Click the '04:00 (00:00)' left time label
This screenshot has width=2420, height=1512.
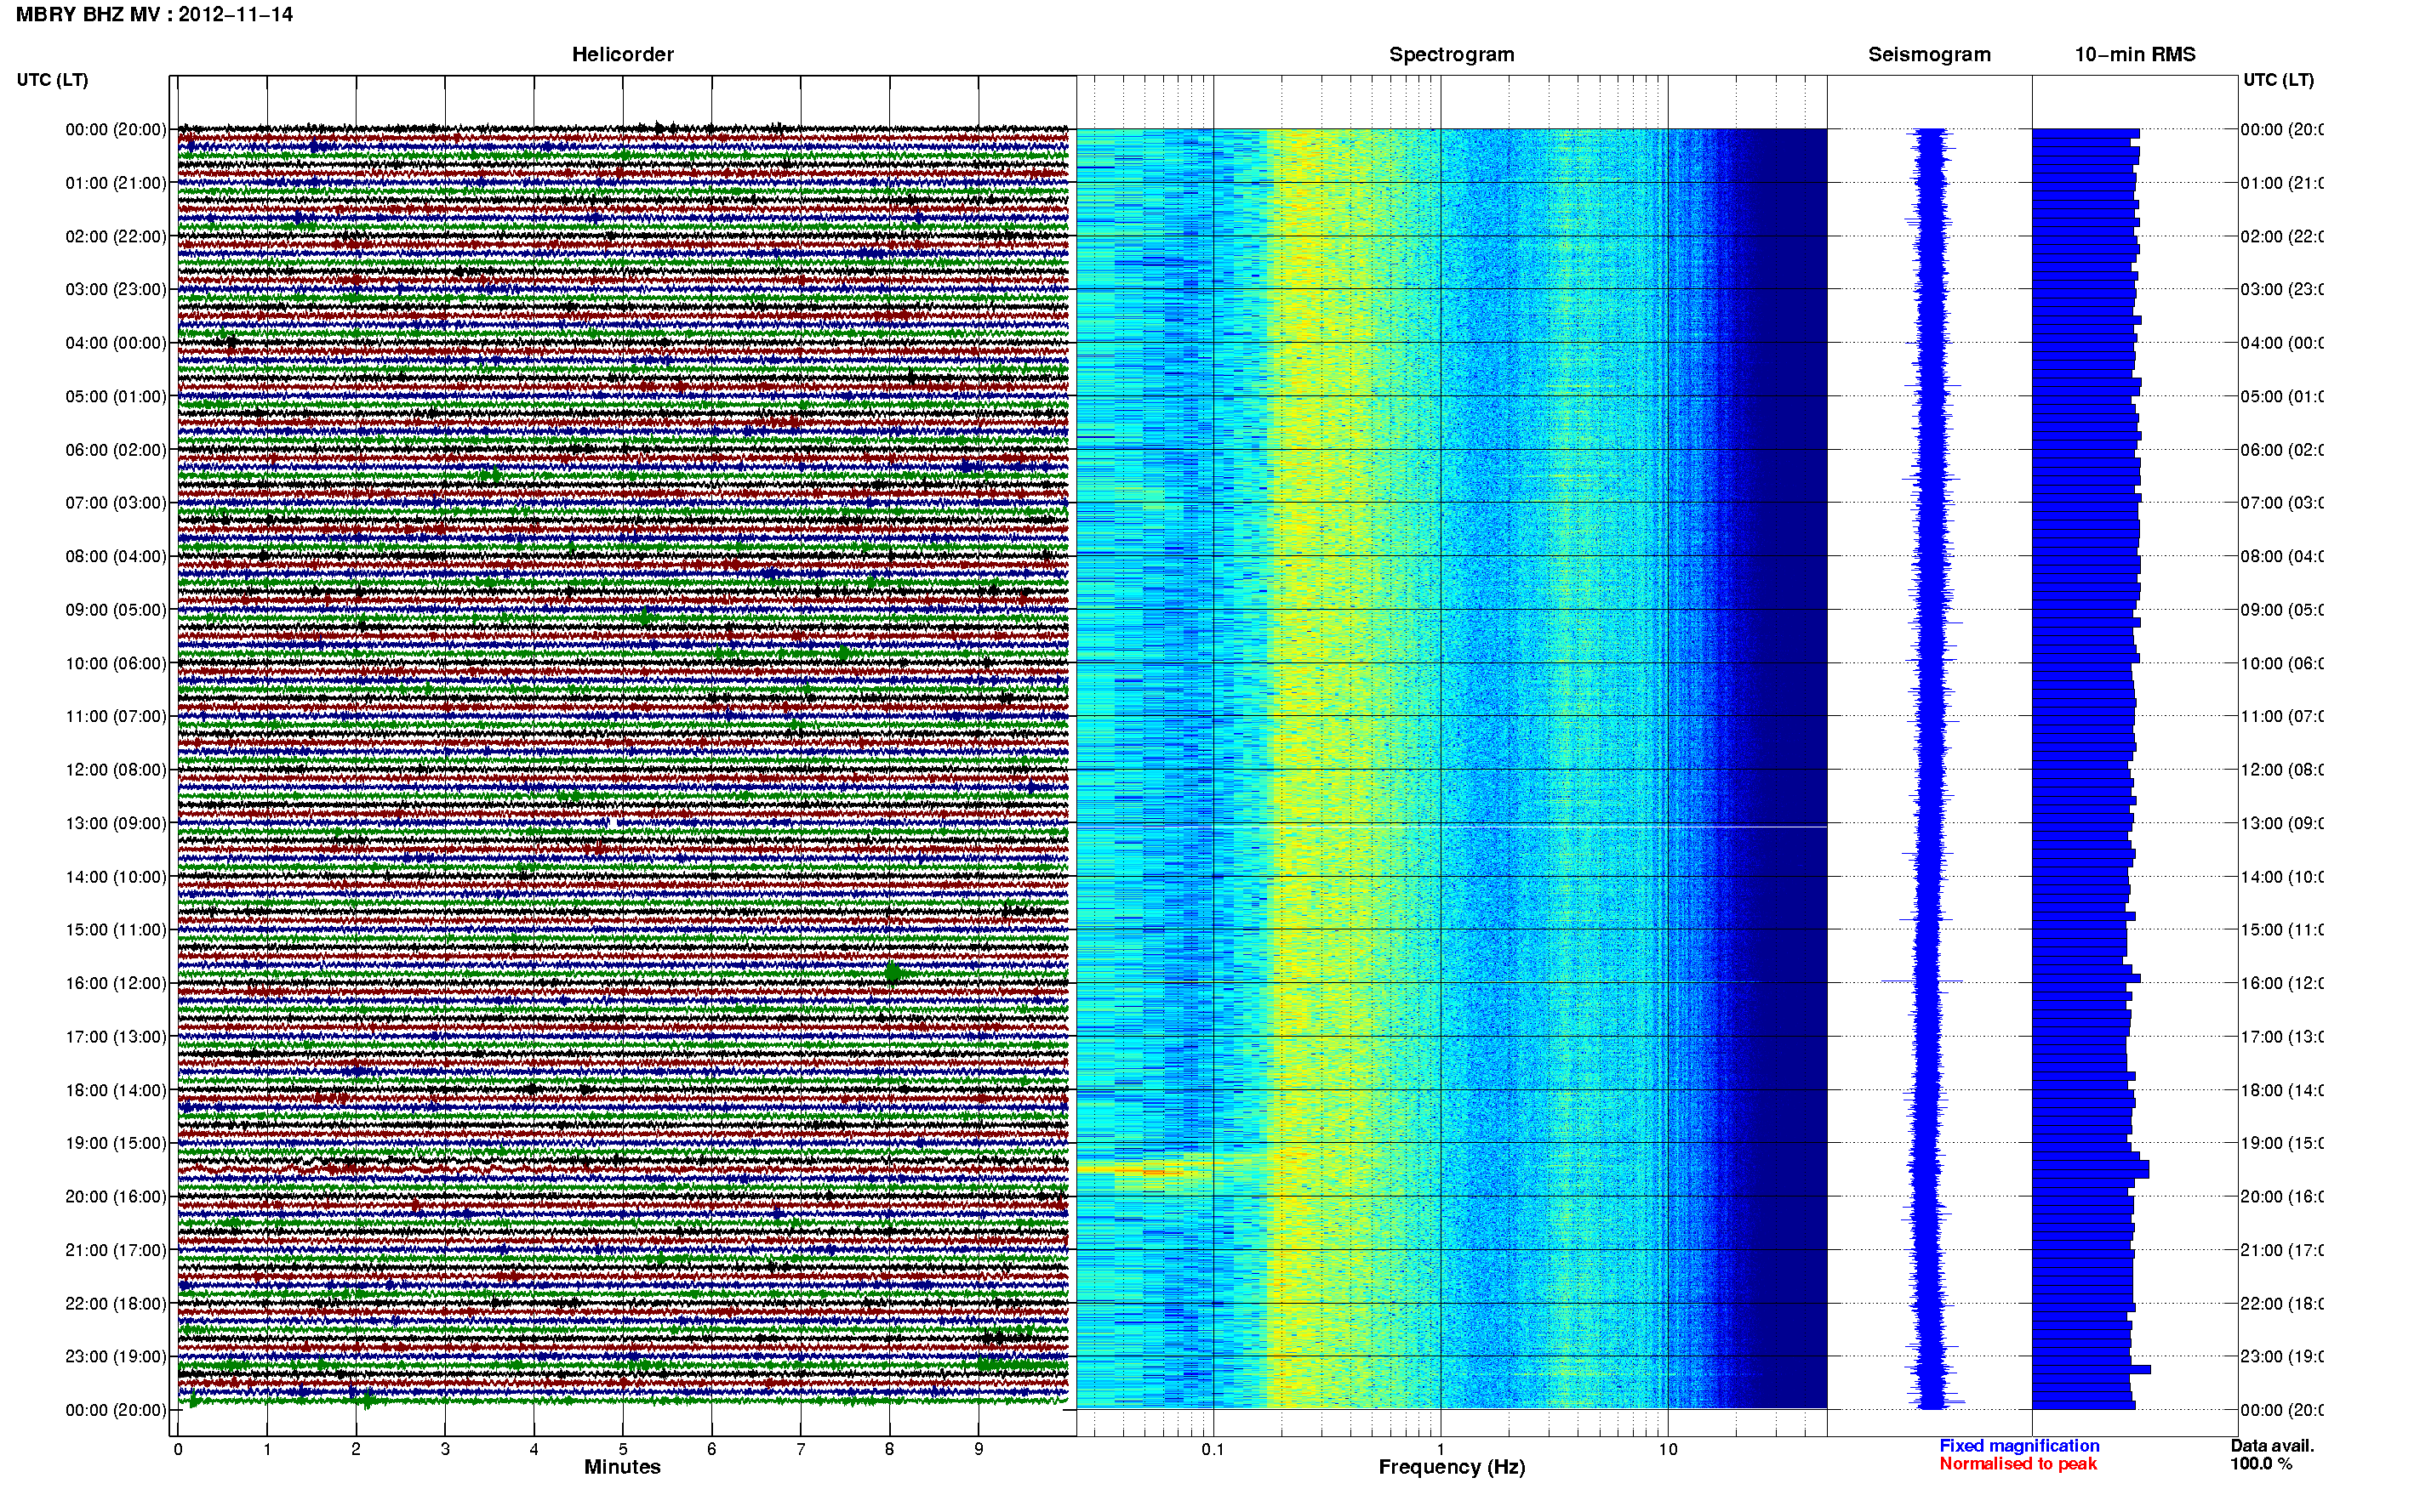[x=116, y=343]
